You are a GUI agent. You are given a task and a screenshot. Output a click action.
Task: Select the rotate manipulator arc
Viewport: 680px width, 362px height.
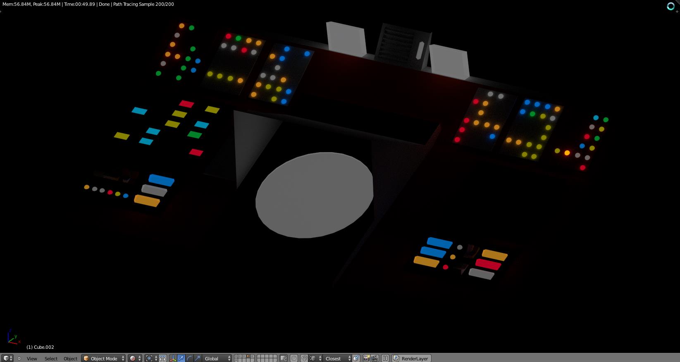[189, 358]
